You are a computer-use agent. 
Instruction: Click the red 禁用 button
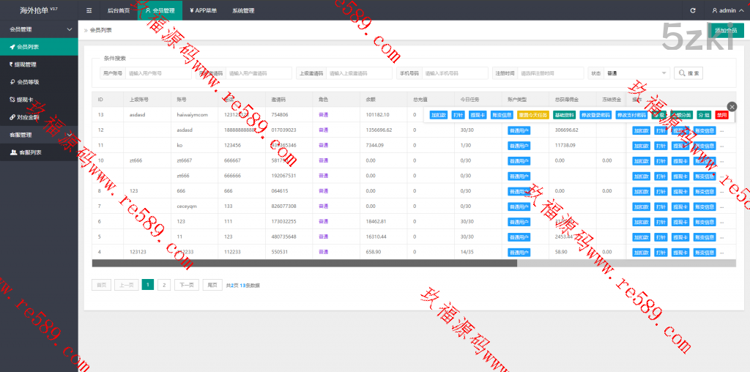point(722,115)
